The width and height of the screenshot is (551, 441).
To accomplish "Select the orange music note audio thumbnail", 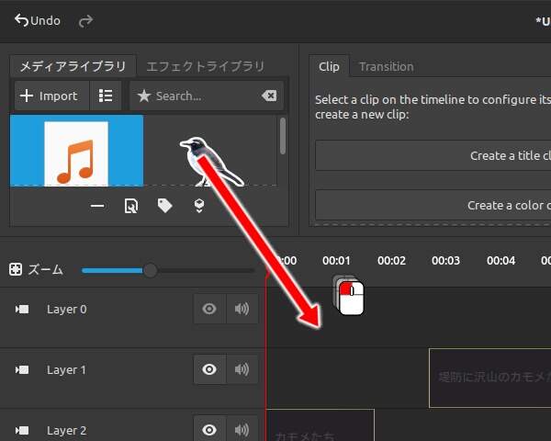I will pos(76,152).
